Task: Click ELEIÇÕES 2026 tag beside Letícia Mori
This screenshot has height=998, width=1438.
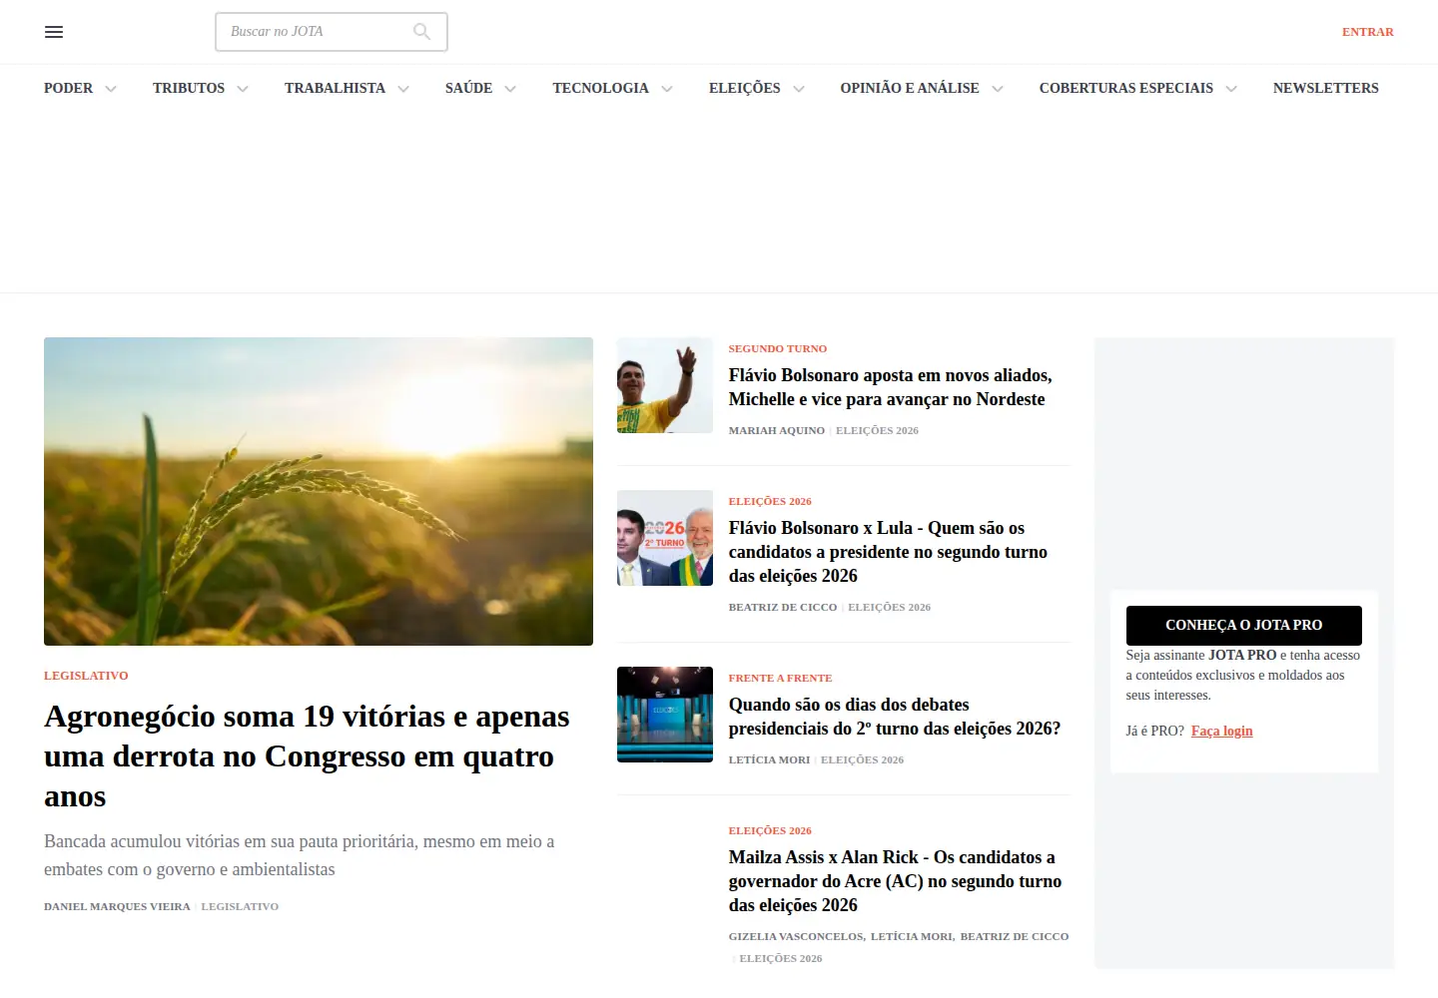Action: pyautogui.click(x=862, y=759)
